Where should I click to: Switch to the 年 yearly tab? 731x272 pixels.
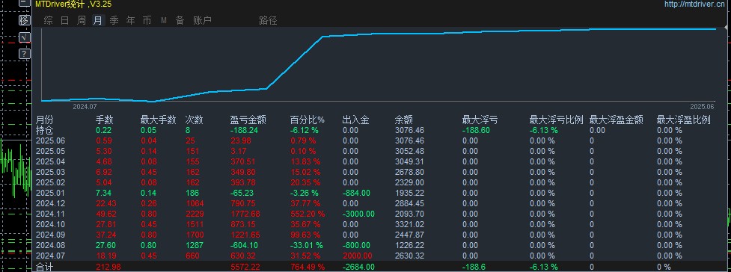[130, 20]
